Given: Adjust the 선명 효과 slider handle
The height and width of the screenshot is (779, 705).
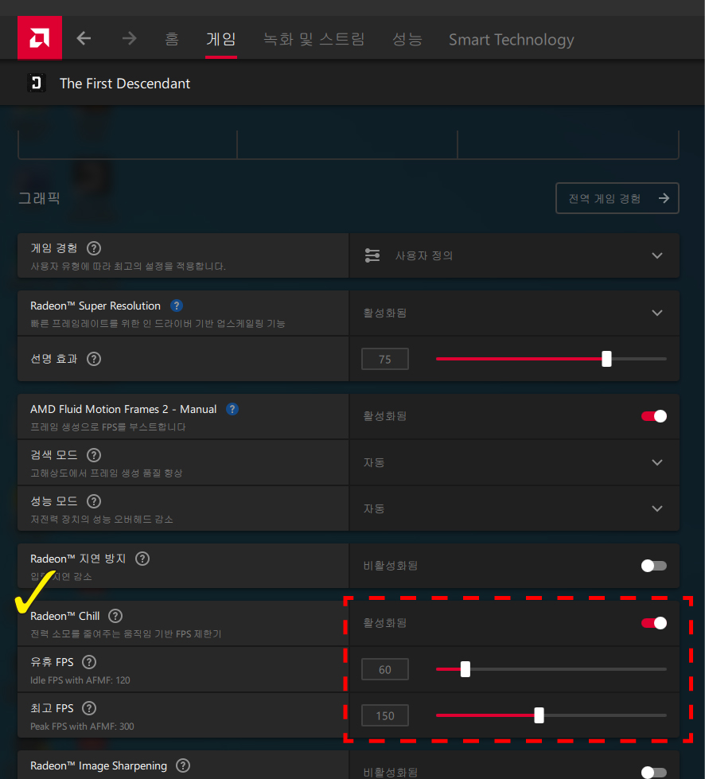Looking at the screenshot, I should pos(606,359).
